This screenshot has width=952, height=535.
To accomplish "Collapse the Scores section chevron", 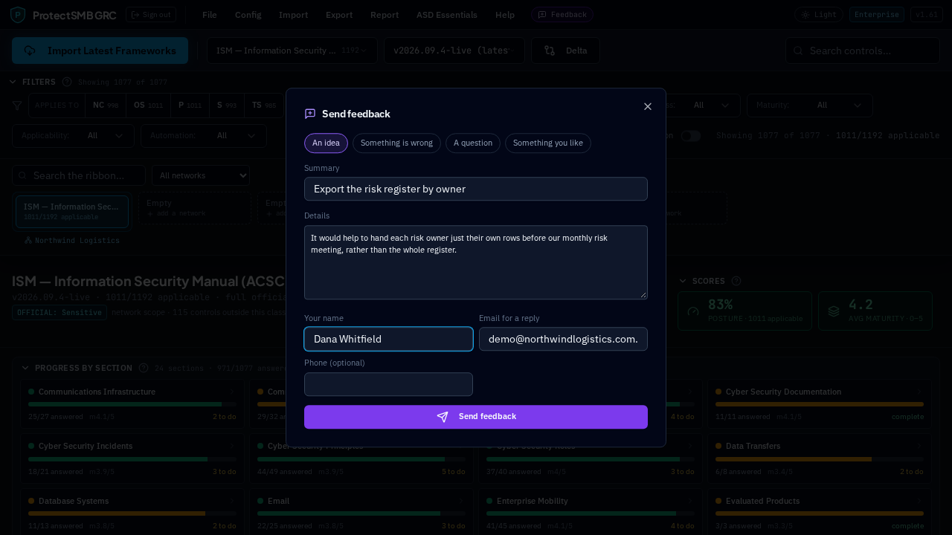I will click(683, 281).
